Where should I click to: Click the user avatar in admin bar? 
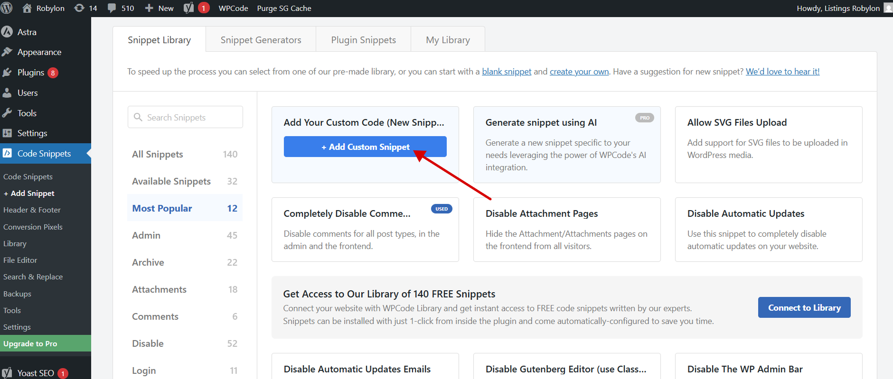pos(888,8)
